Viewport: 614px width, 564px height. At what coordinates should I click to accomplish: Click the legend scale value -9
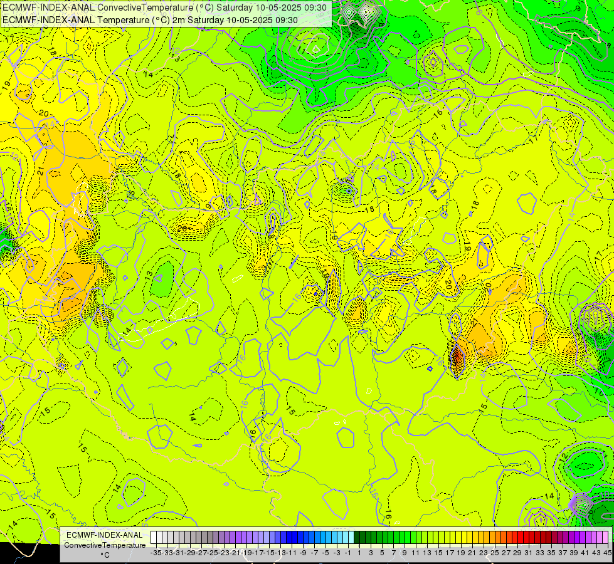click(303, 553)
